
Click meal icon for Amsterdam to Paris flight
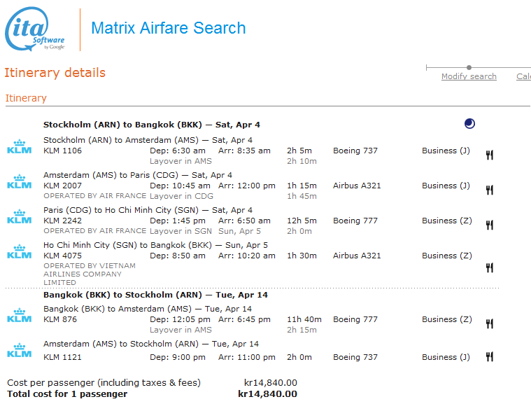tap(490, 190)
